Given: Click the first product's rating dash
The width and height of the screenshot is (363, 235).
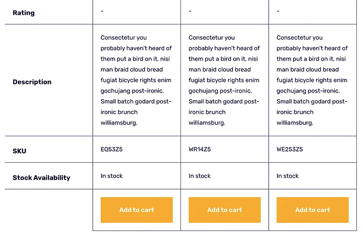Looking at the screenshot, I should pos(102,11).
